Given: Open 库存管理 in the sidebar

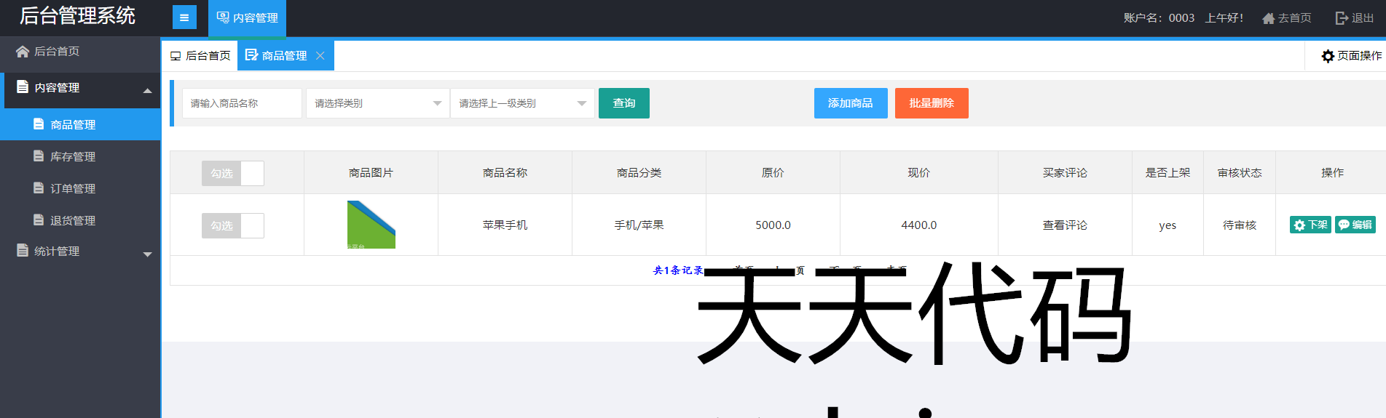Looking at the screenshot, I should (73, 156).
